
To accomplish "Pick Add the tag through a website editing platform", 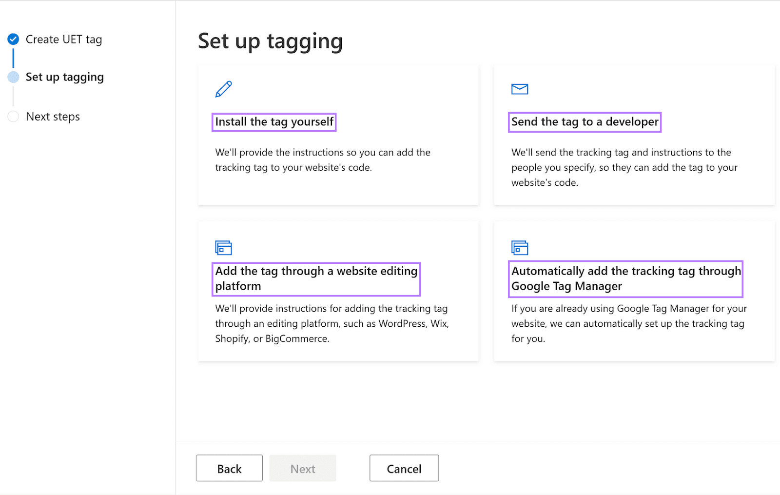I will (x=316, y=278).
